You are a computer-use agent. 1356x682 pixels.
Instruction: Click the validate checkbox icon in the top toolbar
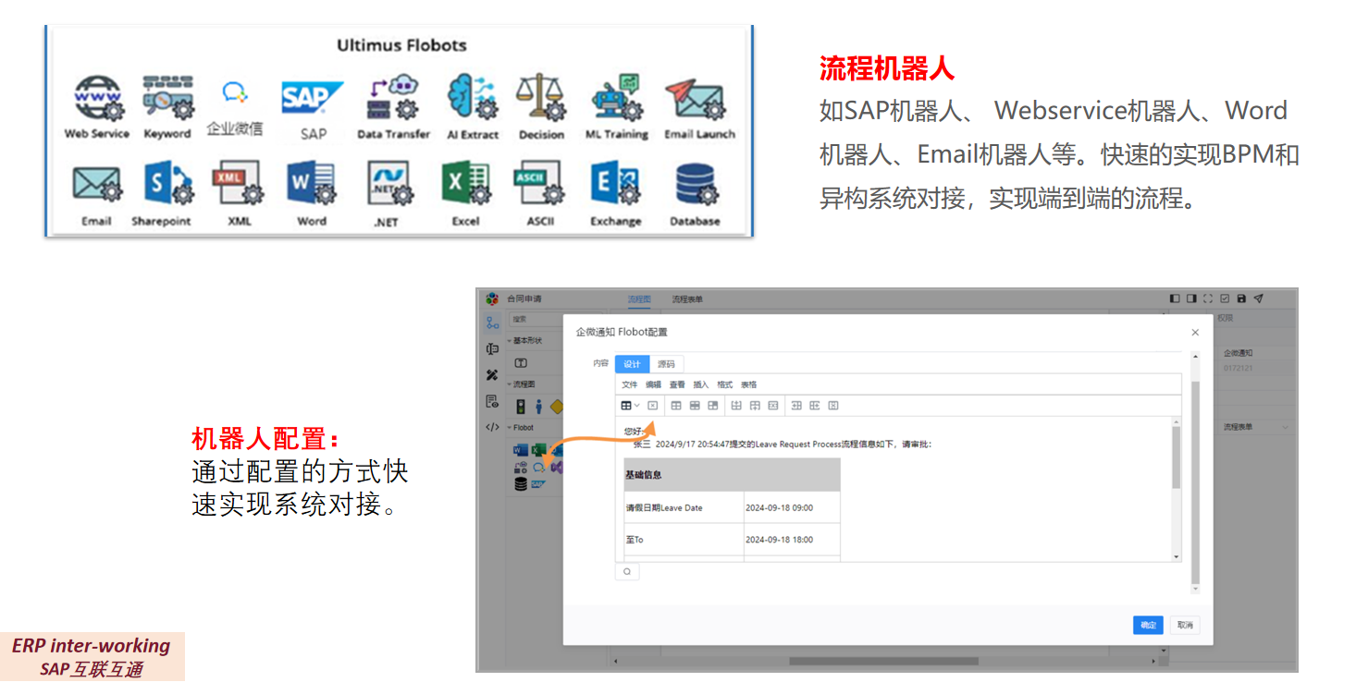(x=1225, y=298)
